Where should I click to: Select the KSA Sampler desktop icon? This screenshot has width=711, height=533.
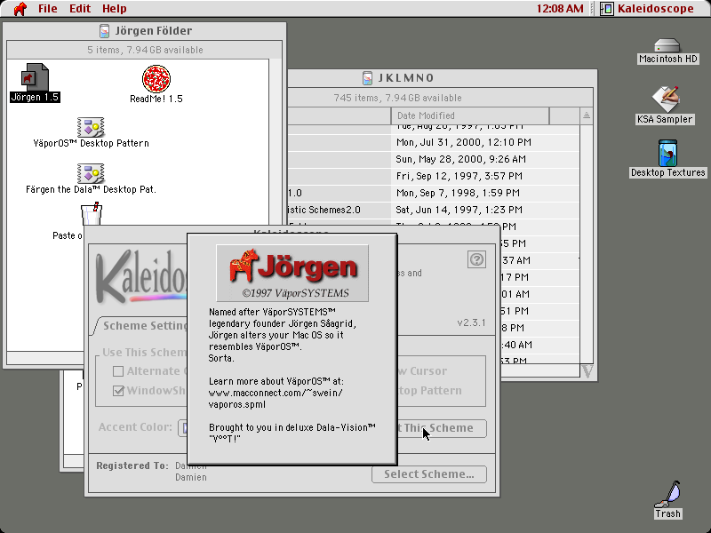tap(665, 99)
